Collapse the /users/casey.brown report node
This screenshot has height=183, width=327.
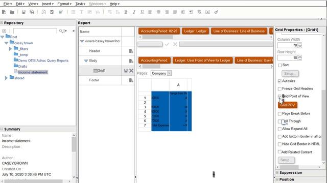(x=82, y=41)
